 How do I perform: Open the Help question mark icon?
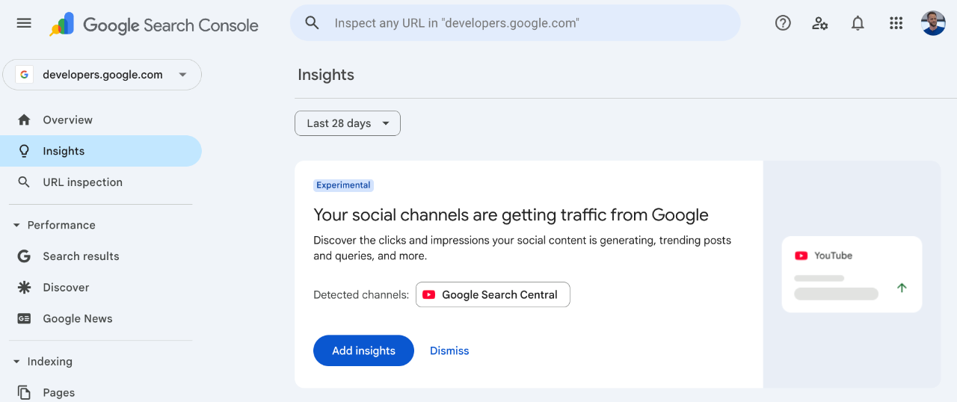(783, 23)
